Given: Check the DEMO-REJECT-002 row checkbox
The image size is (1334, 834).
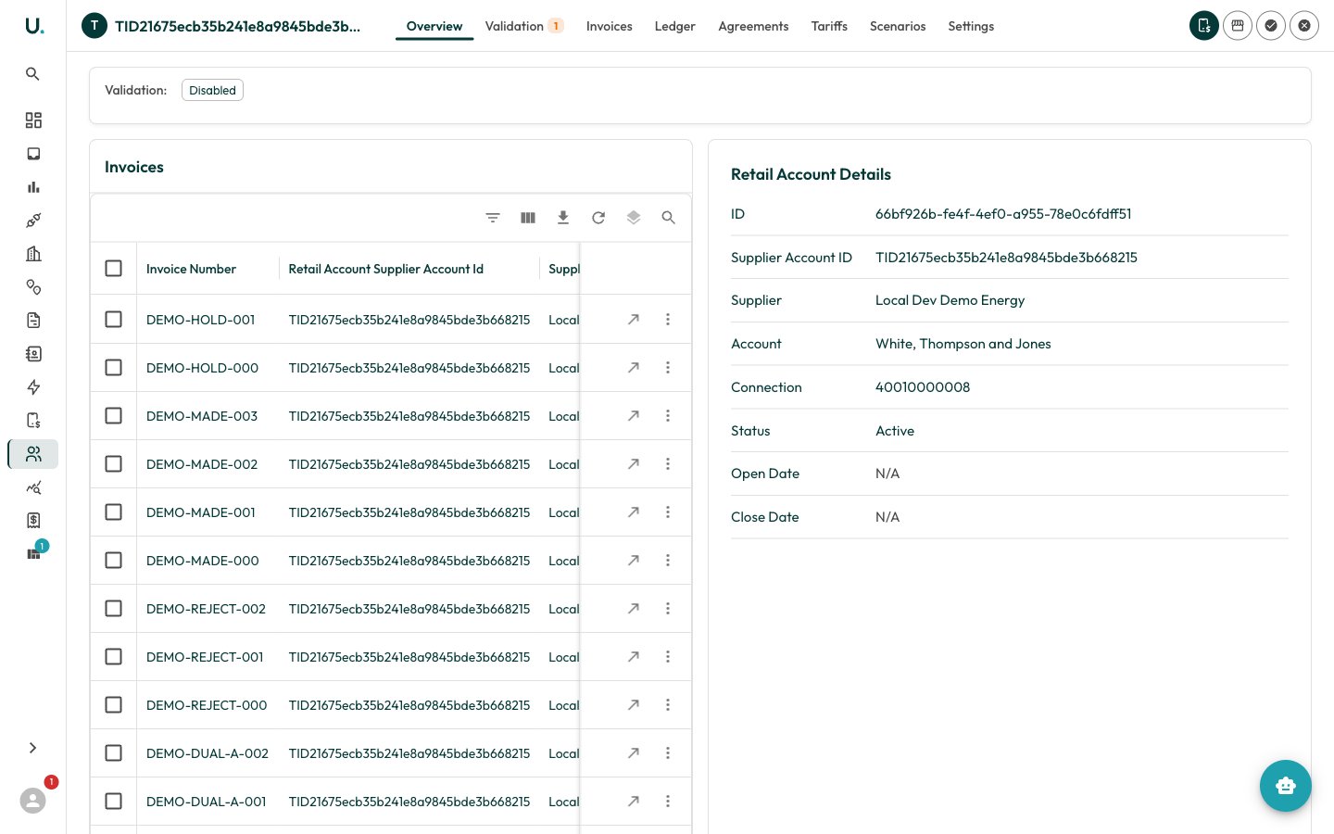Looking at the screenshot, I should tap(114, 609).
